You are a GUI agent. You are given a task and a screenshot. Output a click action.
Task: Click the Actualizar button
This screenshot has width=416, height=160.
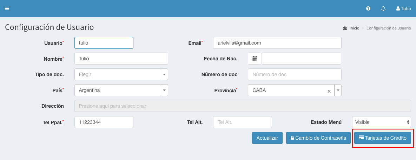coord(267,138)
